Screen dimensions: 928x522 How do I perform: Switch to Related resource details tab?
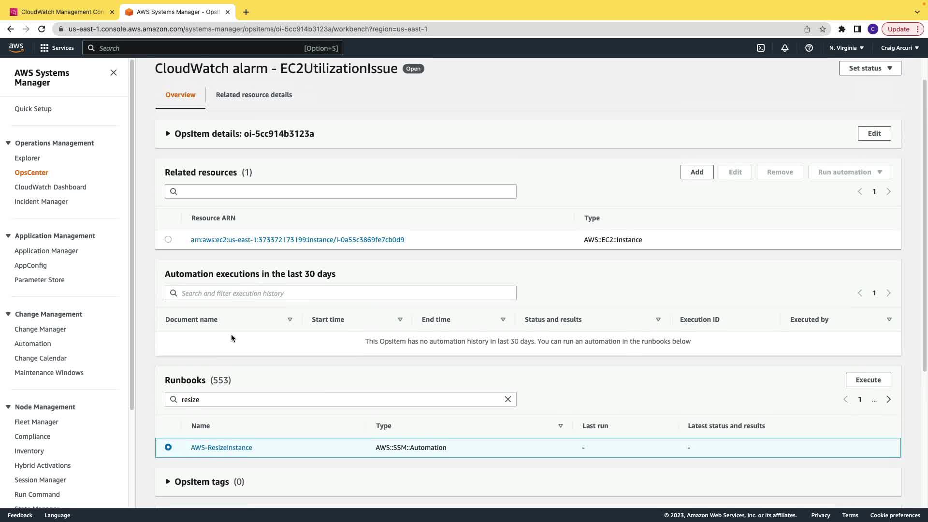click(x=254, y=95)
